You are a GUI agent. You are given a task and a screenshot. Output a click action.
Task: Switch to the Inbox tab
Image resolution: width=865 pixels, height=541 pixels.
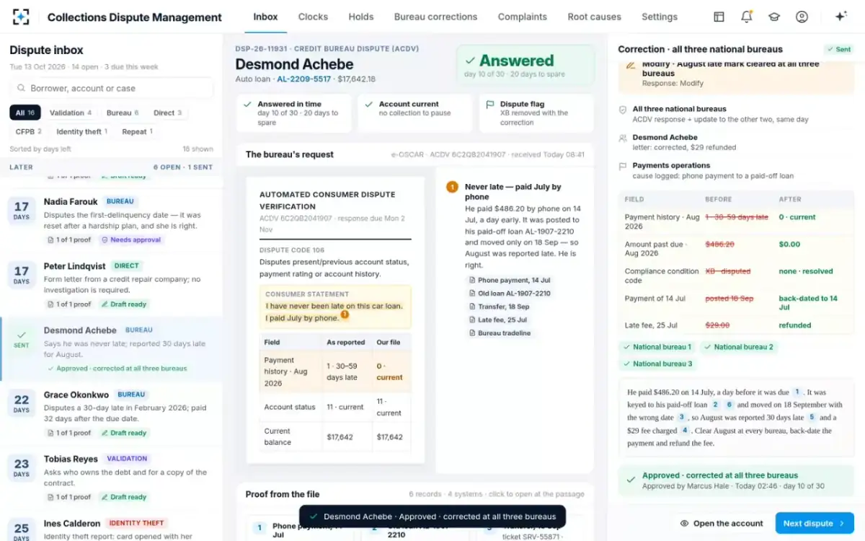click(x=265, y=17)
